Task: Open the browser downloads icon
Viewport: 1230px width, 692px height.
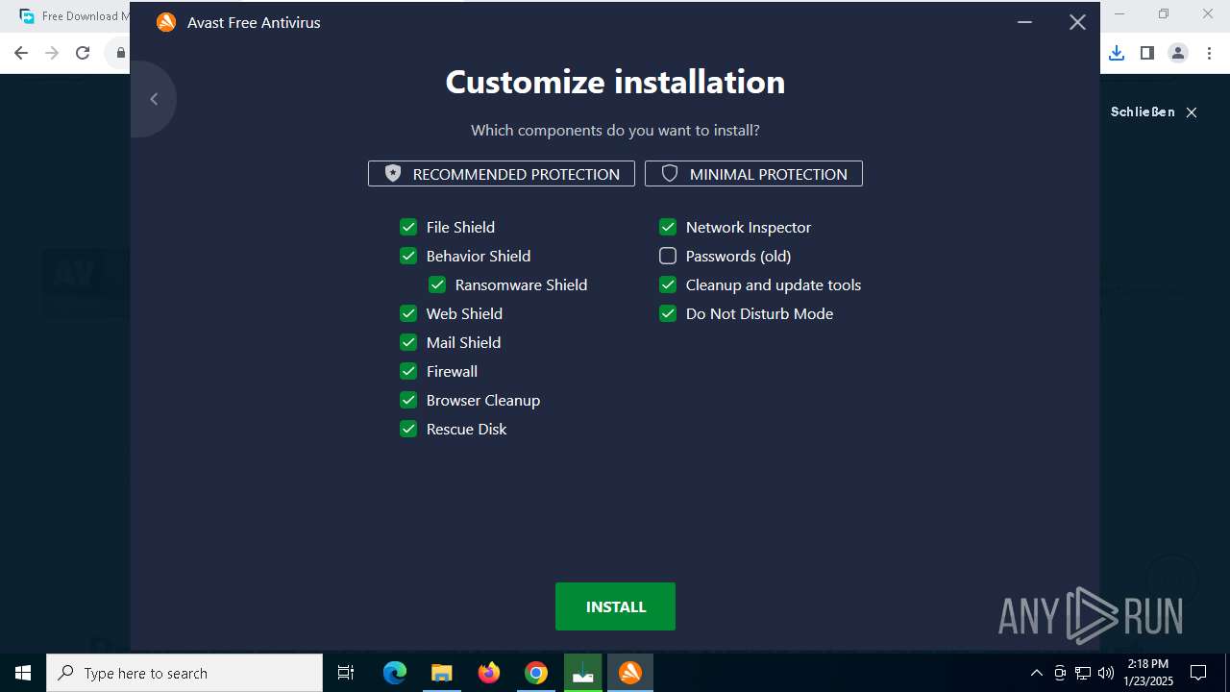Action: (1116, 53)
